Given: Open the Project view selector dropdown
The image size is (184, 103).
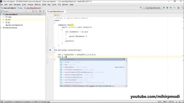Looking at the screenshot, I should point(26,11).
